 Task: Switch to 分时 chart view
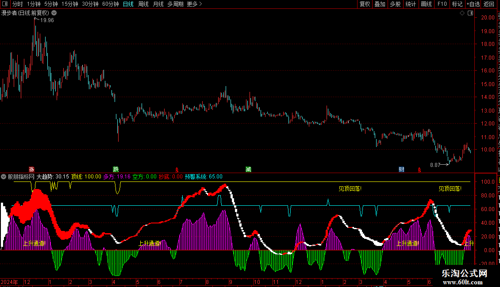(x=18, y=4)
